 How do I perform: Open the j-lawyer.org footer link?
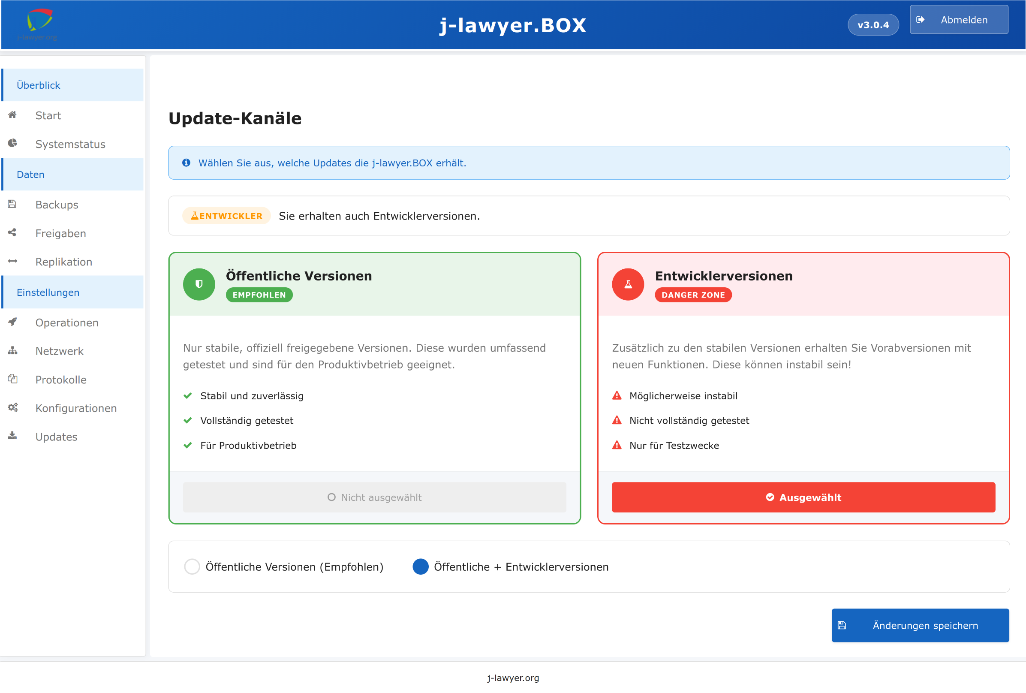513,678
